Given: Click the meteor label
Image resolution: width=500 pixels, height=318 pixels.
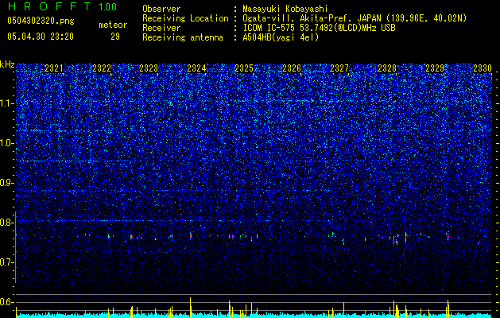Looking at the screenshot, I should point(113,25).
